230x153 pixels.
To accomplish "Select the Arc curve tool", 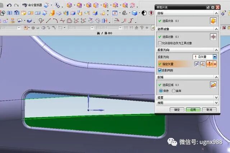I will coord(55,20).
